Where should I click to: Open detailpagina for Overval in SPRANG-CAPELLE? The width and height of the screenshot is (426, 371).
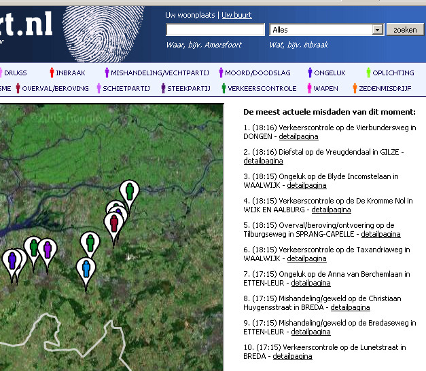coord(380,234)
